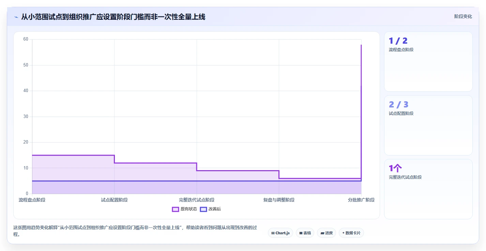Click the header icon before the title
This screenshot has height=251, width=486.
16,17
